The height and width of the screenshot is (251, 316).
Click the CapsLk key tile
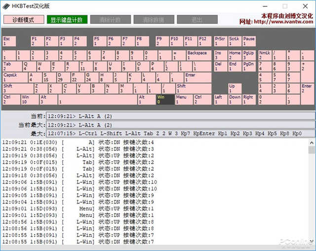(14, 77)
